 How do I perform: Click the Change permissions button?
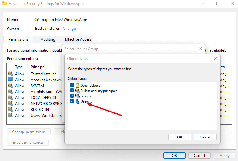click(29, 132)
